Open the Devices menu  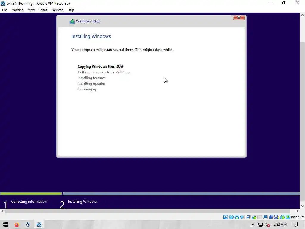point(57,10)
